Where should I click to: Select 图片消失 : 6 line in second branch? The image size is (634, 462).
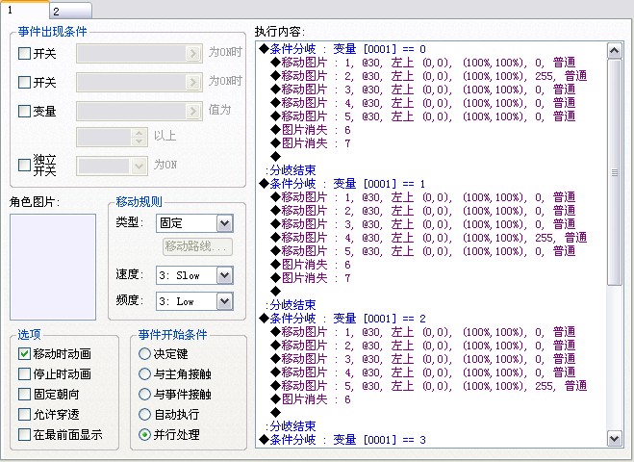[x=311, y=265]
